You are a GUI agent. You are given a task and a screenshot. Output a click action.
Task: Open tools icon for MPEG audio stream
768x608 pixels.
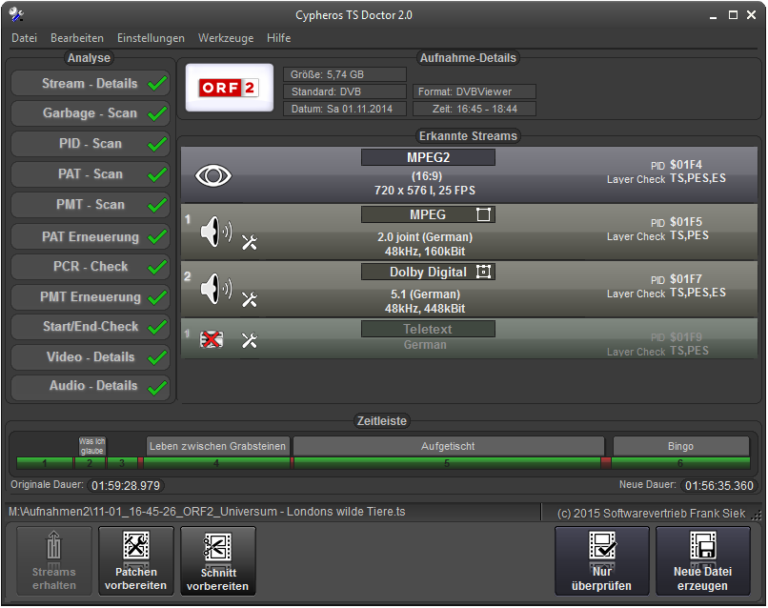pos(250,242)
